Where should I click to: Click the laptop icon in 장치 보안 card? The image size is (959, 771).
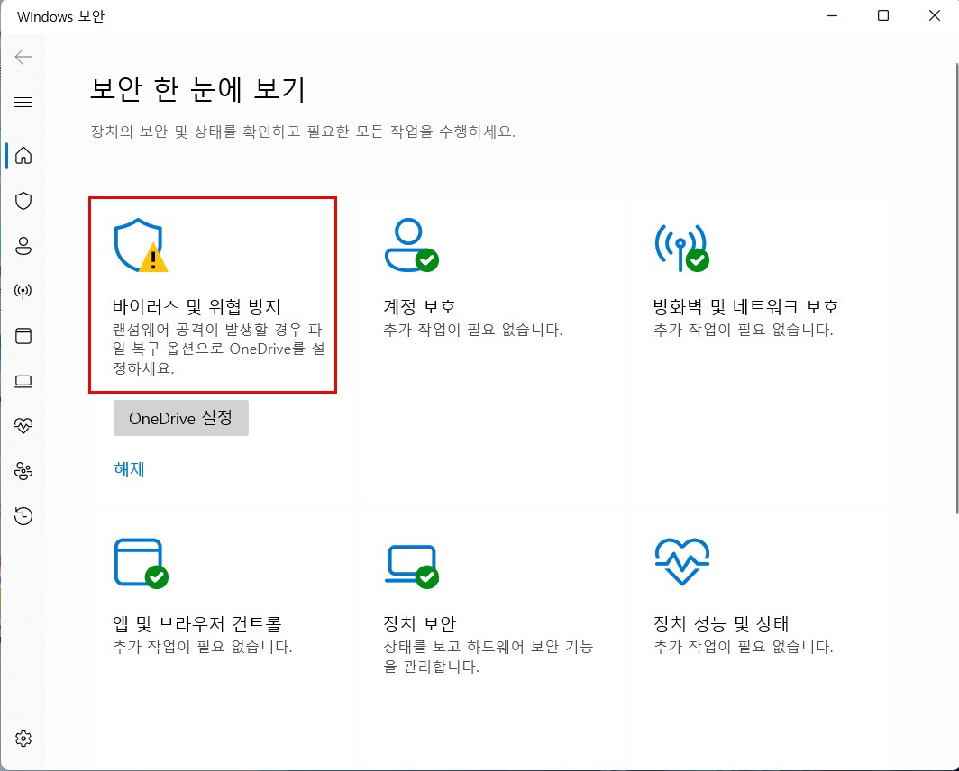click(411, 567)
